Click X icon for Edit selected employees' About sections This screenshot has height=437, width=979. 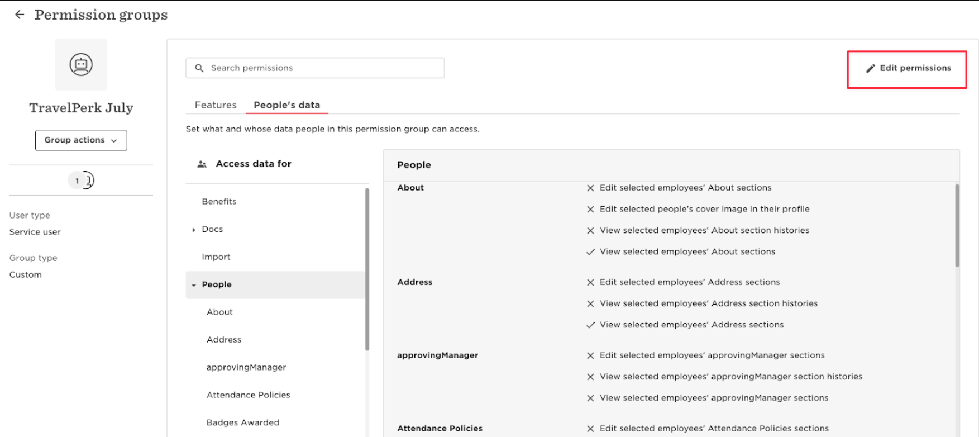(x=590, y=188)
